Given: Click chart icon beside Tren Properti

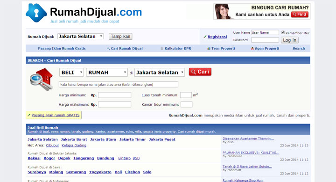Looking at the screenshot, I should click(209, 48).
